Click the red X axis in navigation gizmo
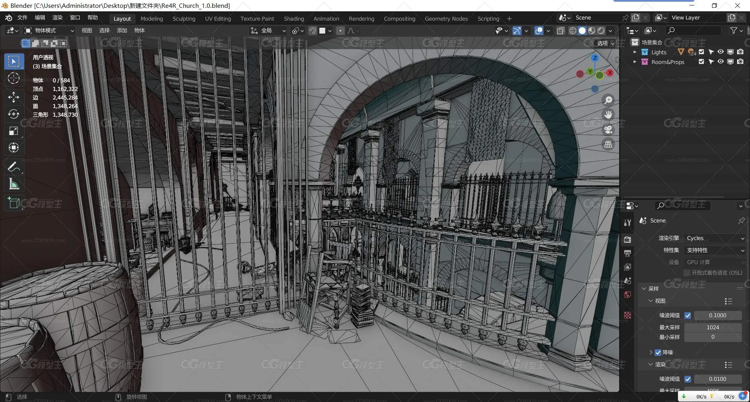 click(610, 73)
